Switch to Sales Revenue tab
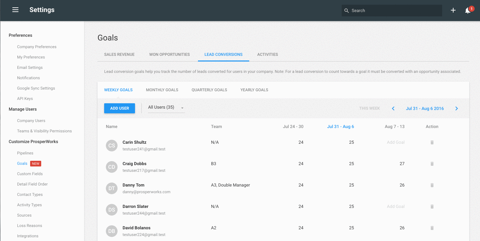Viewport: 480px width, 241px height. tap(119, 54)
